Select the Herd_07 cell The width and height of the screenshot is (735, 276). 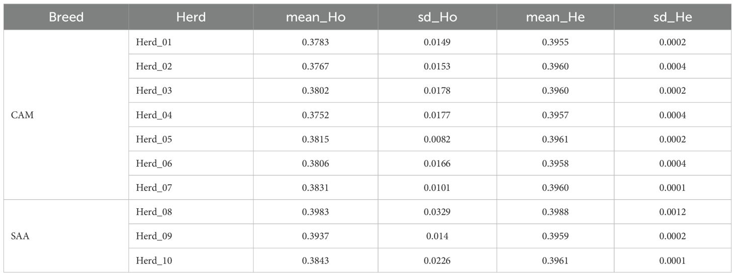pyautogui.click(x=154, y=188)
